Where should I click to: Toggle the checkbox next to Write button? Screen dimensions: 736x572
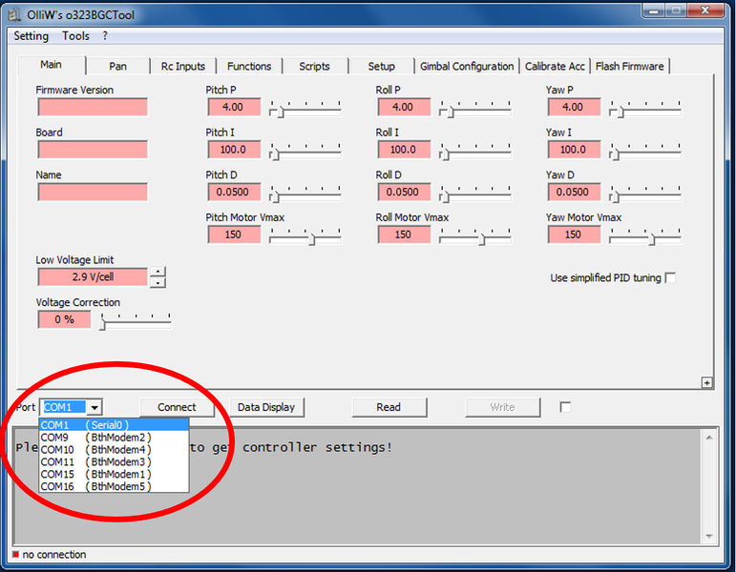[x=565, y=407]
